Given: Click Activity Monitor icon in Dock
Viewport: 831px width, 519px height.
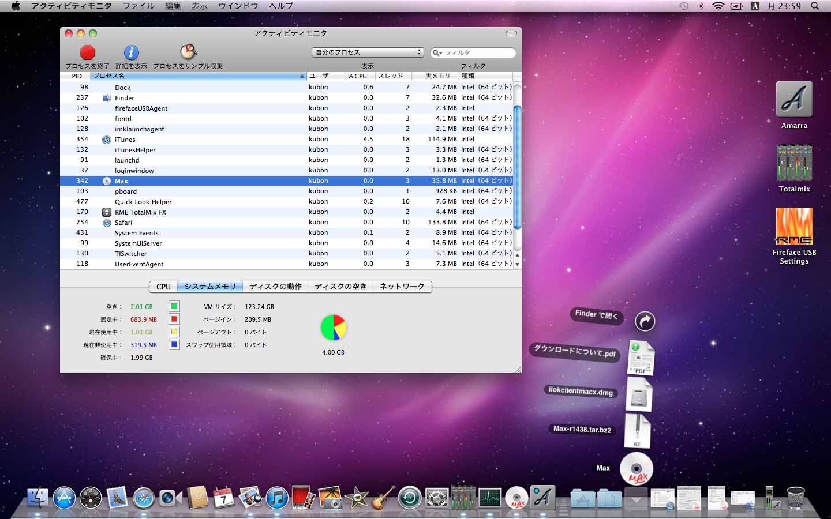Looking at the screenshot, I should coord(490,497).
